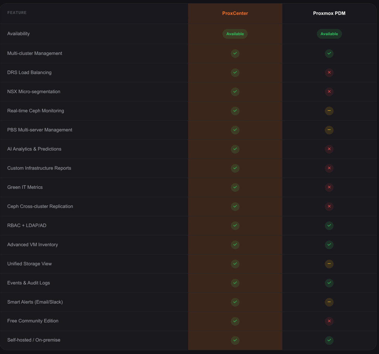379x354 pixels.
Task: Click the Custom Infrastructure Reports feature label
Action: (39, 168)
